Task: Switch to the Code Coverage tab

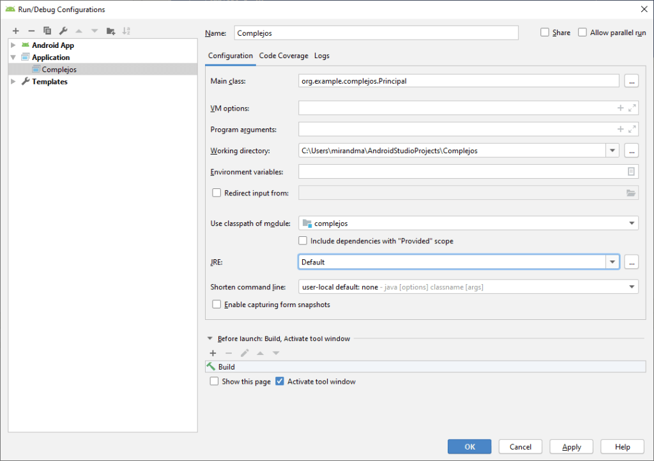Action: coord(284,56)
